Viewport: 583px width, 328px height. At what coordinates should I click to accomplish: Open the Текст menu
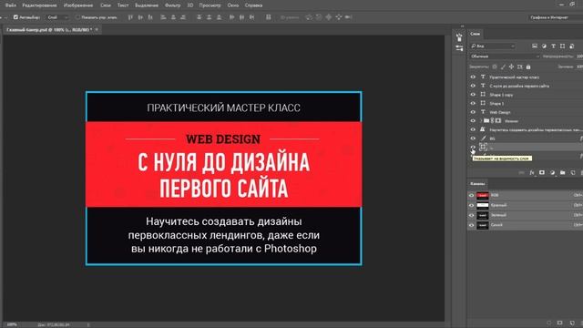pyautogui.click(x=123, y=5)
